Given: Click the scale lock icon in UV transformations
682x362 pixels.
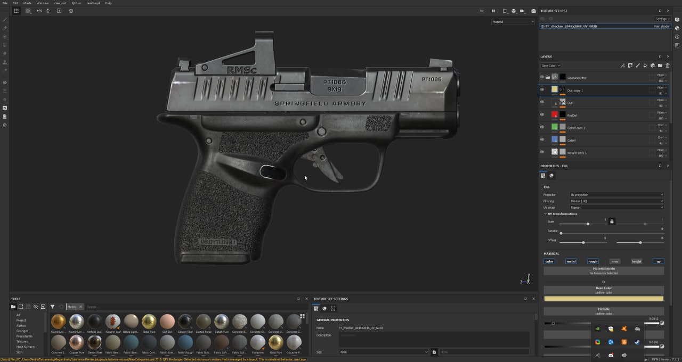Looking at the screenshot, I should click(x=612, y=221).
